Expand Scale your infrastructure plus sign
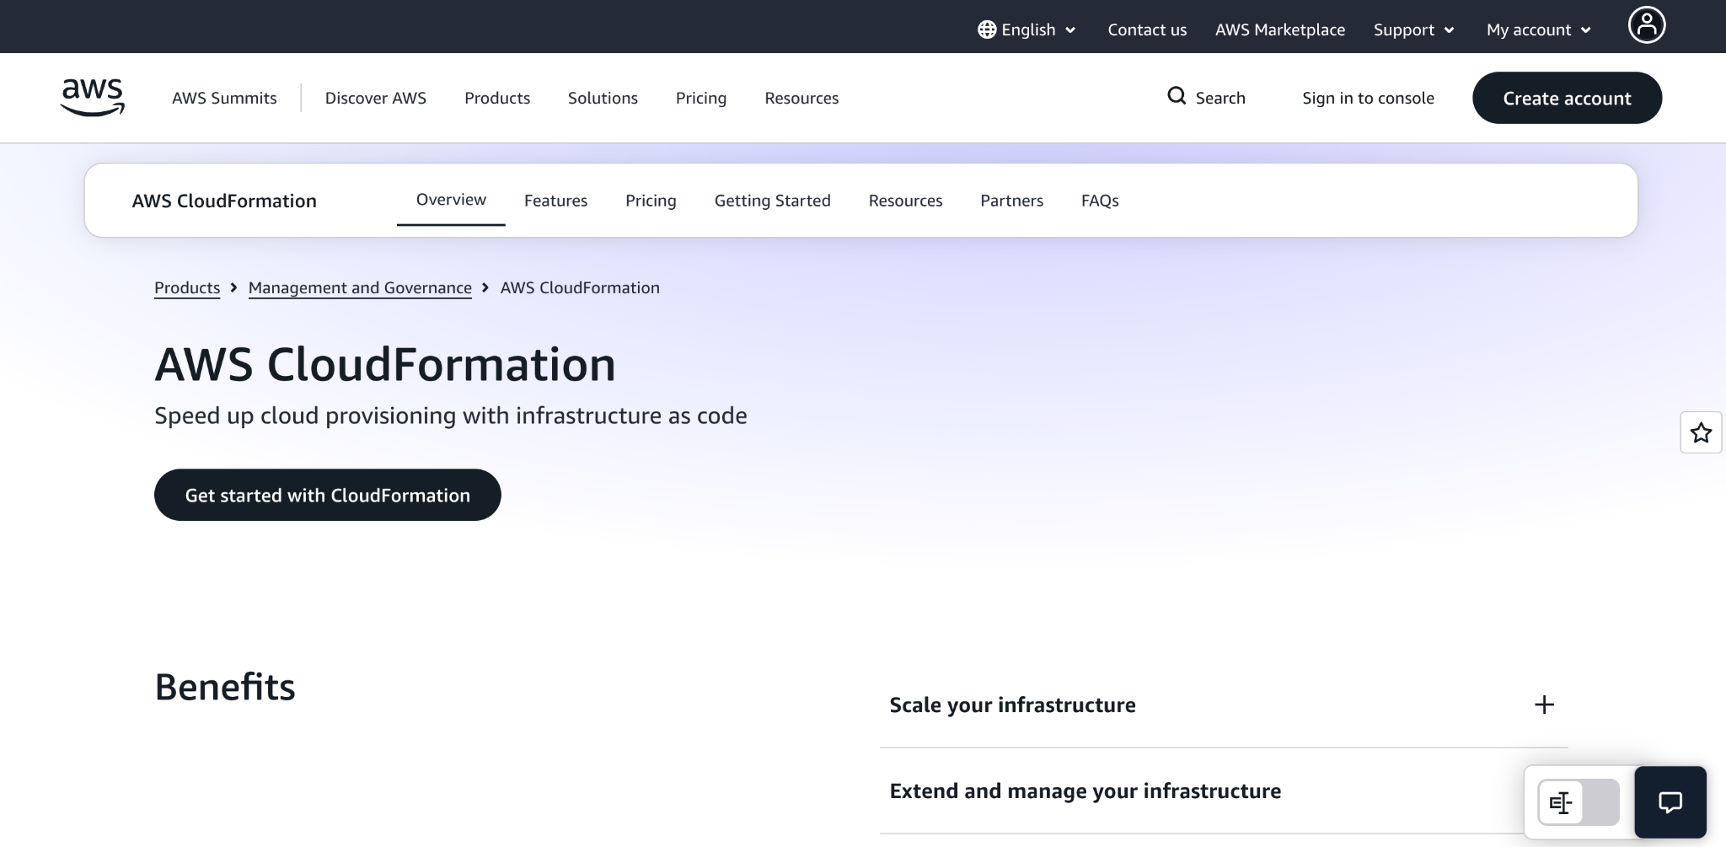Viewport: 1726px width, 847px height. coord(1544,705)
